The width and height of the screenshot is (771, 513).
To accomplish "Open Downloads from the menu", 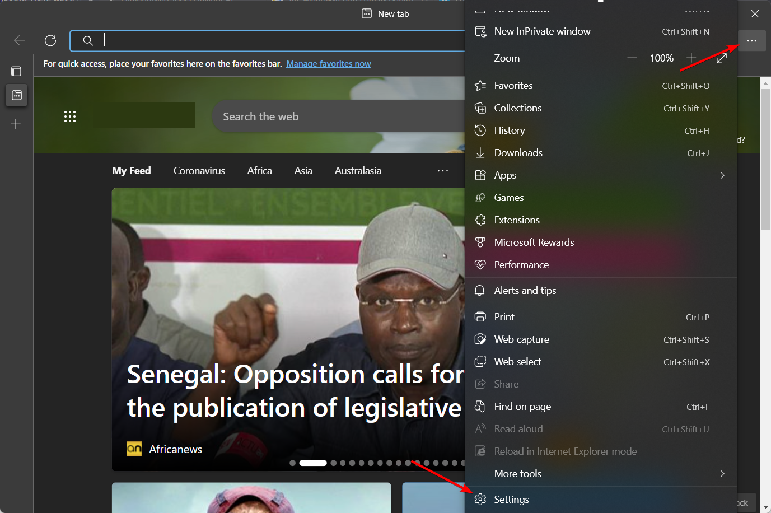I will click(601, 153).
